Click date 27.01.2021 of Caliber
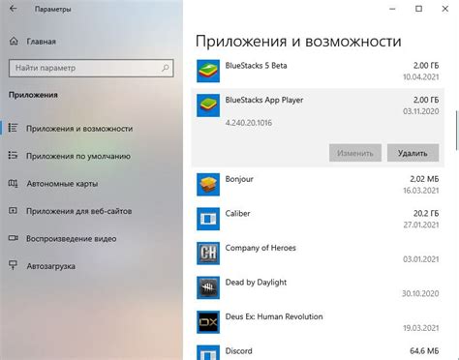 [x=421, y=225]
